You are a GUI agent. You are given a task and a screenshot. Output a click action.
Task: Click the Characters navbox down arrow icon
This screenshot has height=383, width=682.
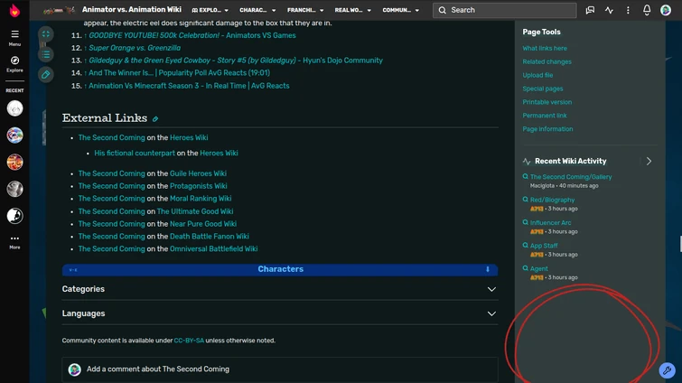pos(488,269)
